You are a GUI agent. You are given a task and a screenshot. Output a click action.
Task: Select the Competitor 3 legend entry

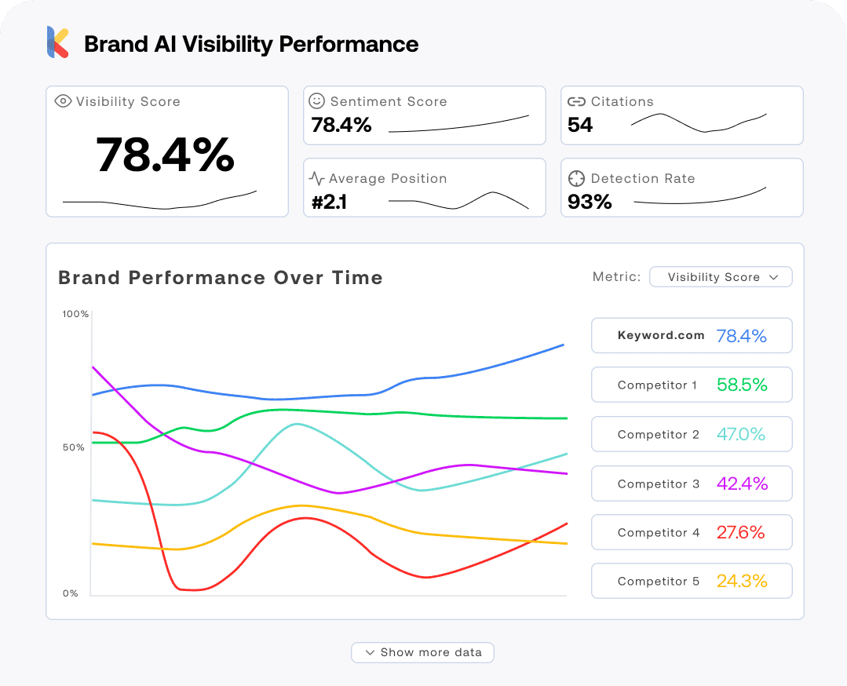pos(692,483)
